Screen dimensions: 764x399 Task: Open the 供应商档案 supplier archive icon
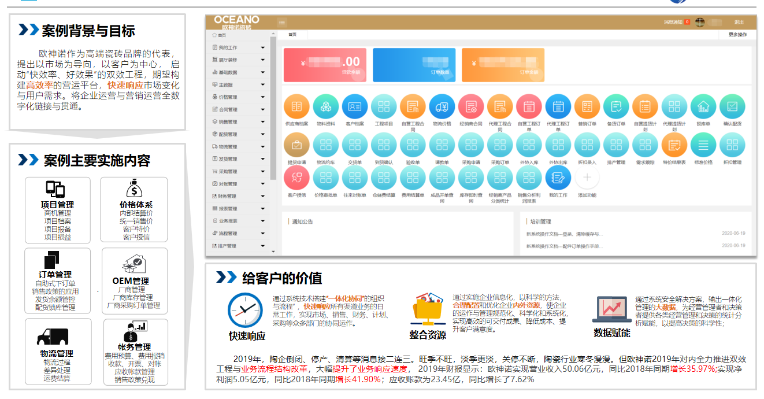297,106
